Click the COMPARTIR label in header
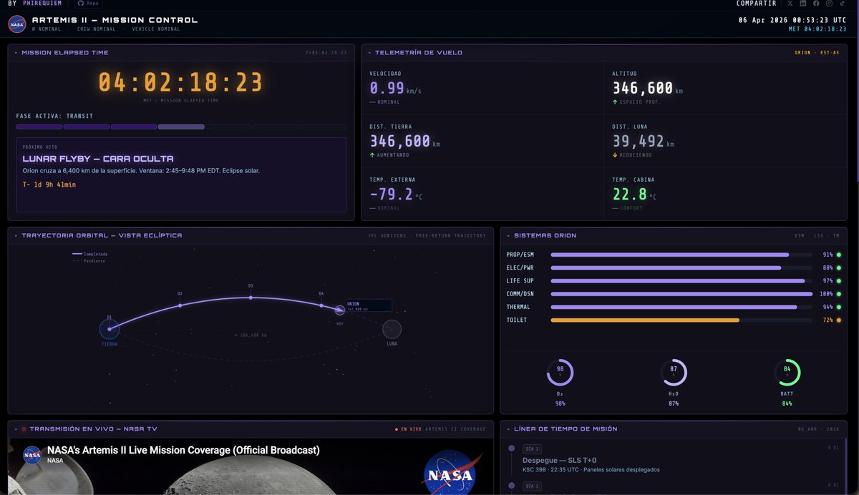Image resolution: width=859 pixels, height=495 pixels. coord(756,4)
